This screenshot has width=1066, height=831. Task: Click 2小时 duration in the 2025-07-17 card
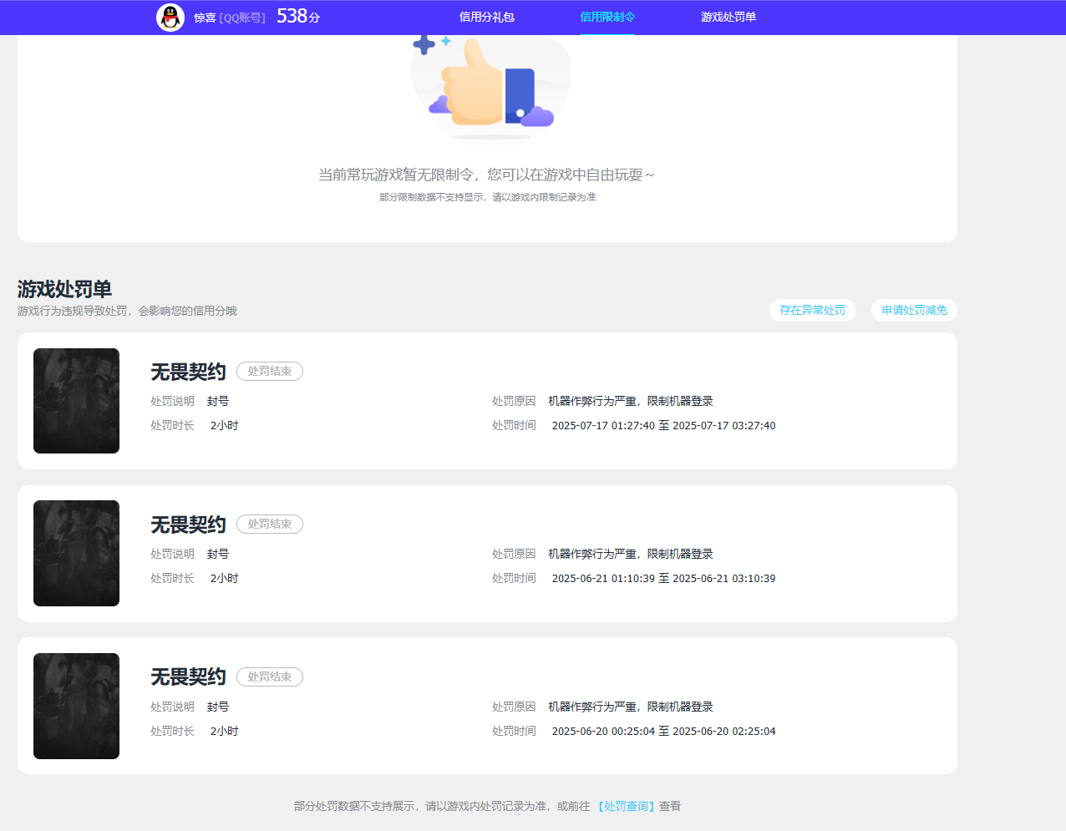click(x=224, y=426)
